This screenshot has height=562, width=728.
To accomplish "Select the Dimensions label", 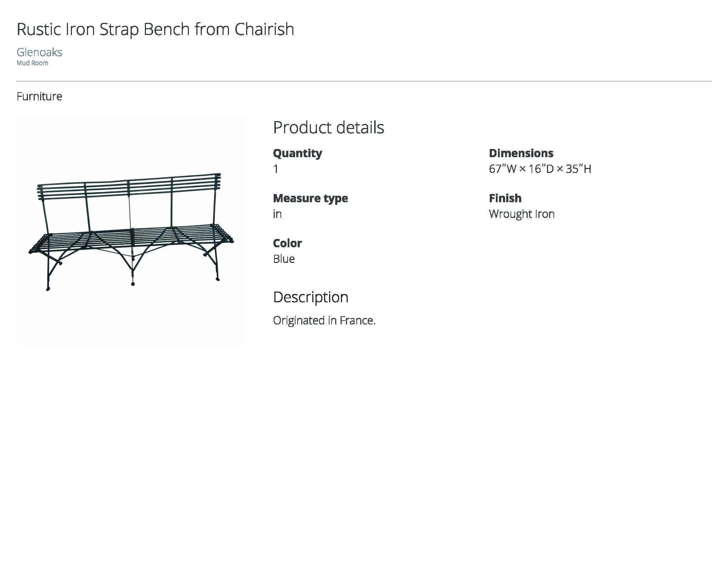I will [521, 153].
